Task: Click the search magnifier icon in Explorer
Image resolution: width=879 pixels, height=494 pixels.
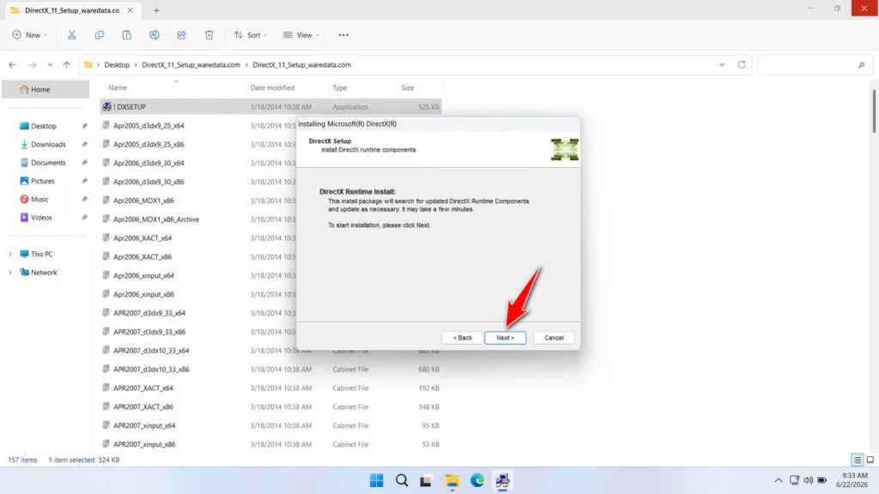Action: (861, 65)
